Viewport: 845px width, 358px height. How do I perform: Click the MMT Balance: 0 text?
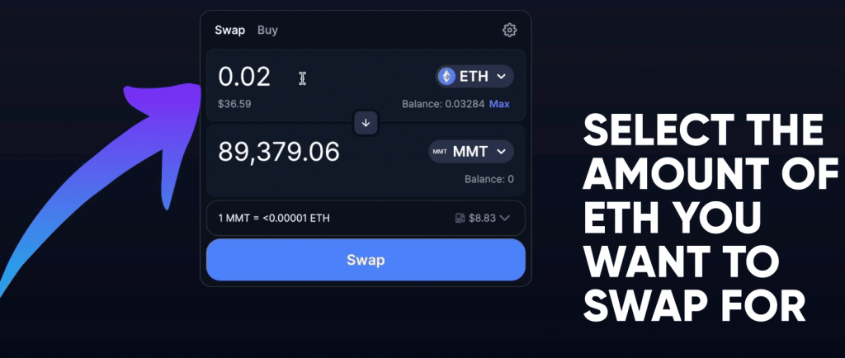point(489,179)
